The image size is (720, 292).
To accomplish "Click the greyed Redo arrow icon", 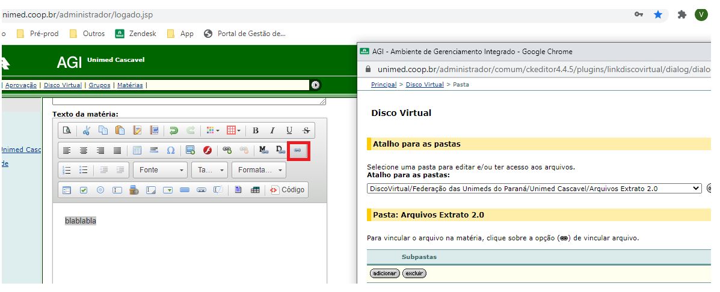I will pyautogui.click(x=190, y=130).
